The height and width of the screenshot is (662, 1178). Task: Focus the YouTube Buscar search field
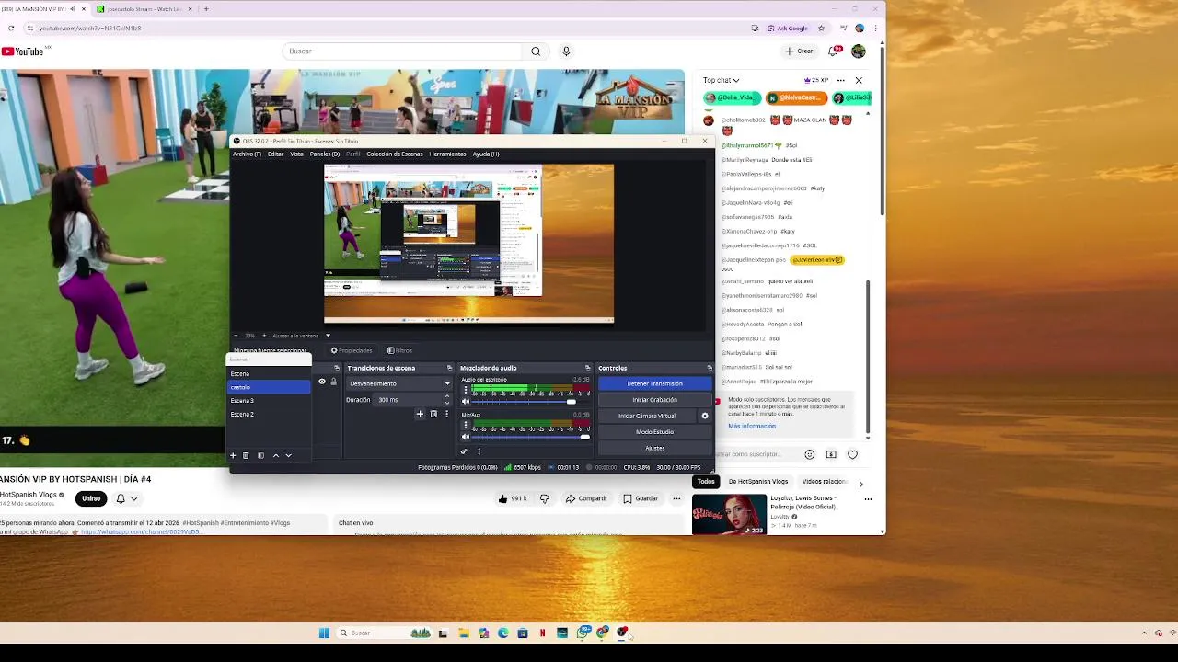[x=403, y=51]
